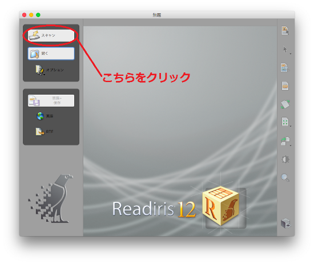Viewport: 314px width, 264px height.
Task: Click the スキャン (Scan) button
Action: click(51, 35)
